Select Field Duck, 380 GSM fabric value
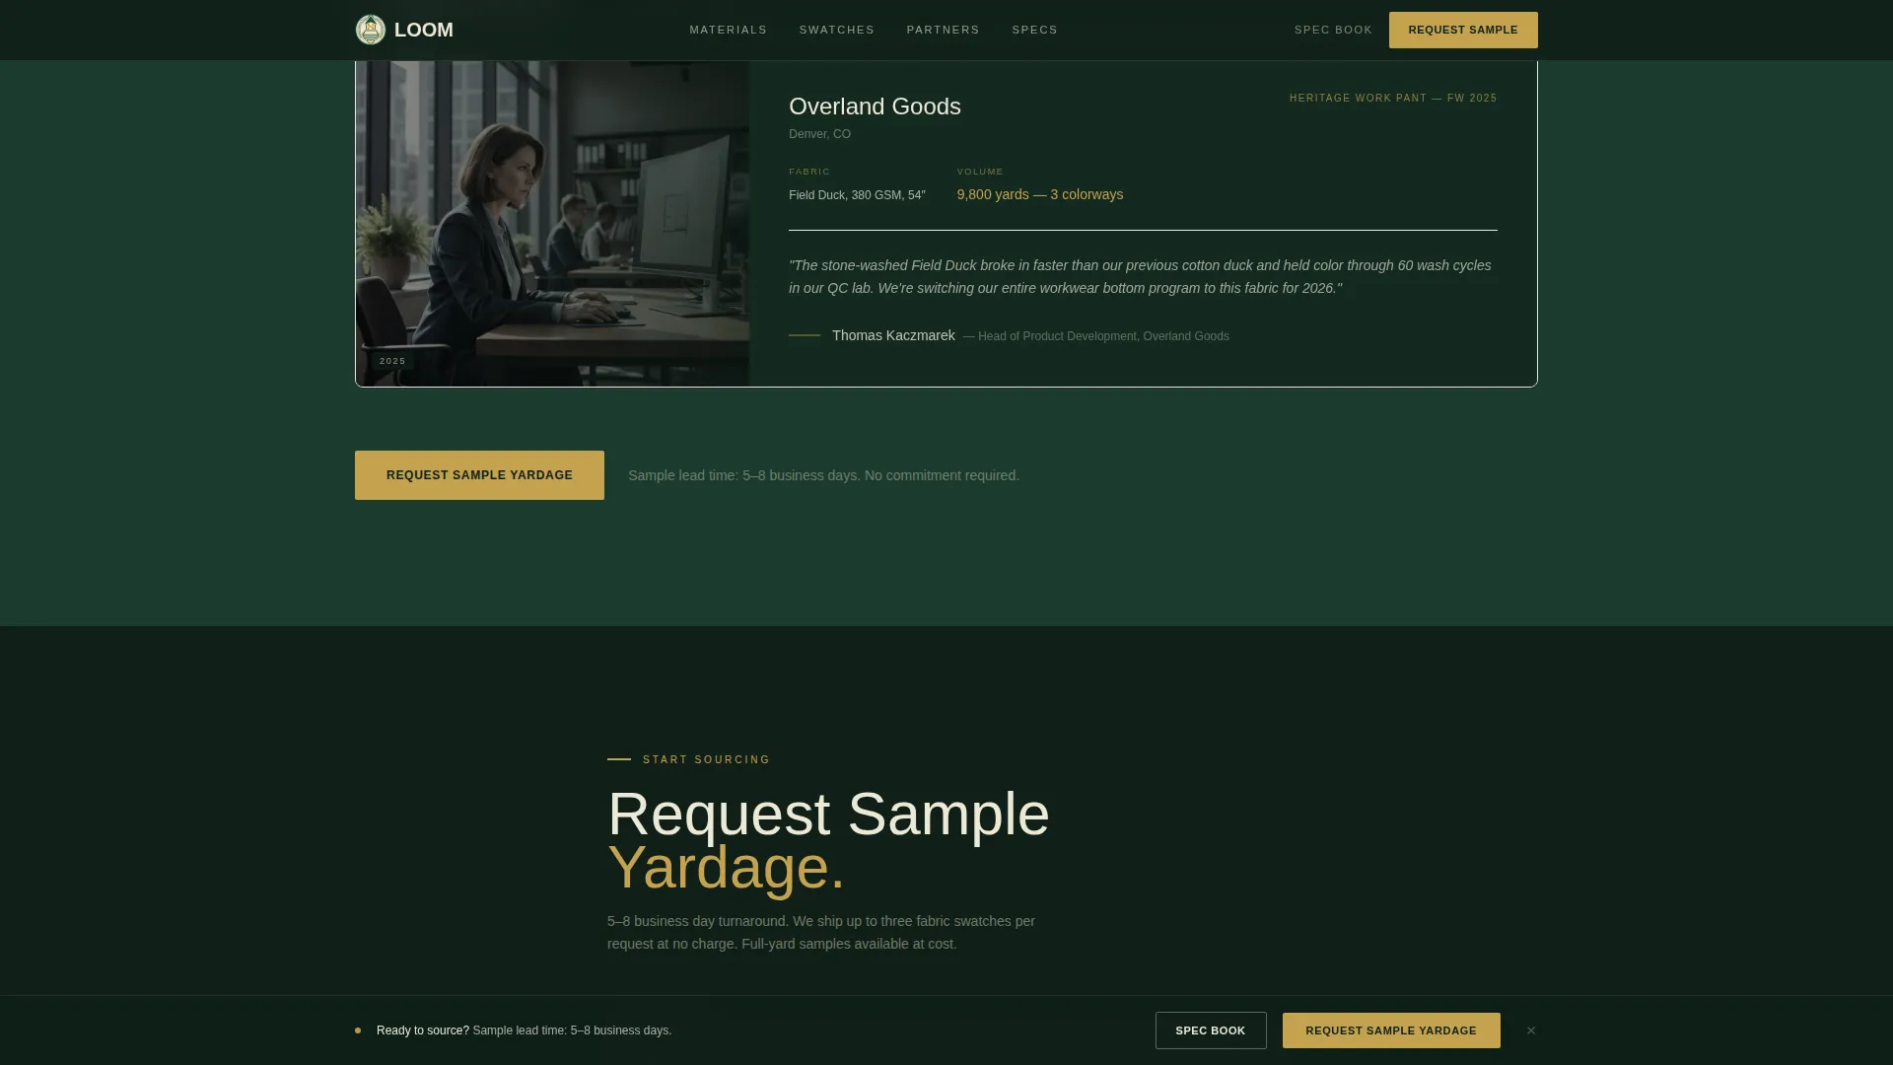Screen dimensions: 1893x1065 (857, 195)
